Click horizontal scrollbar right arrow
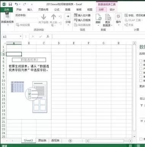This screenshot has width=145, height=147. point(131,141)
